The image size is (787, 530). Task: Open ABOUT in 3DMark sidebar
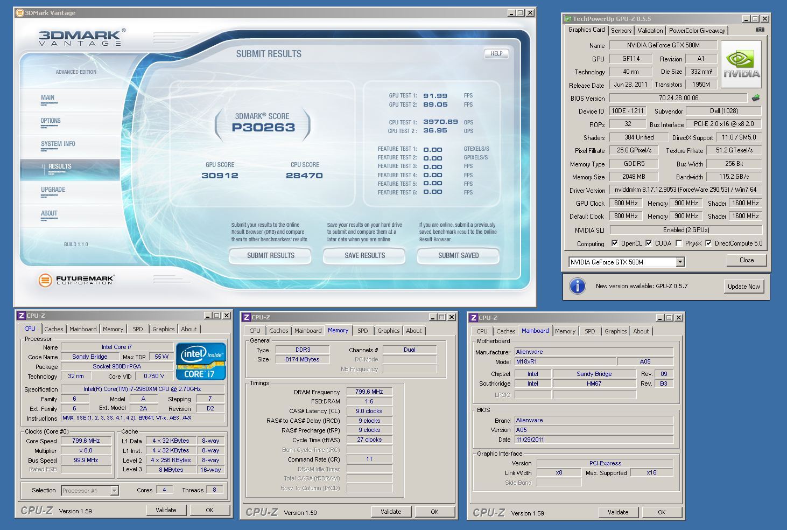pos(49,214)
